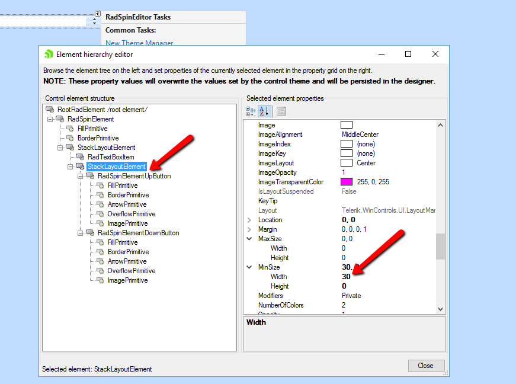Click the RootRadElement node icon
Screen dimensions: 516x384
click(x=50, y=109)
